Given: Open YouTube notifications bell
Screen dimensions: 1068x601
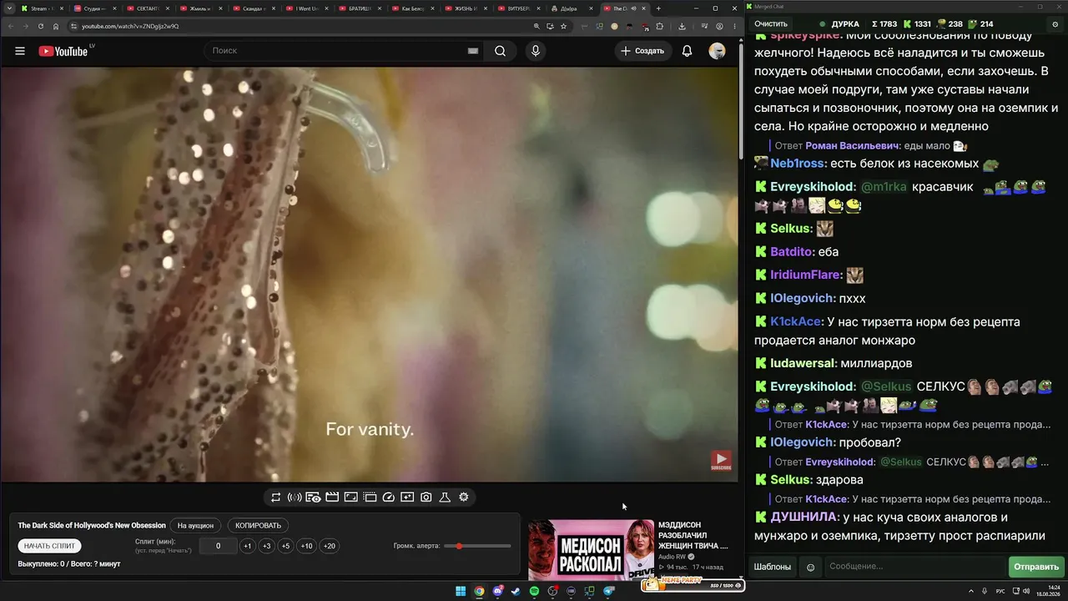Looking at the screenshot, I should coord(687,51).
